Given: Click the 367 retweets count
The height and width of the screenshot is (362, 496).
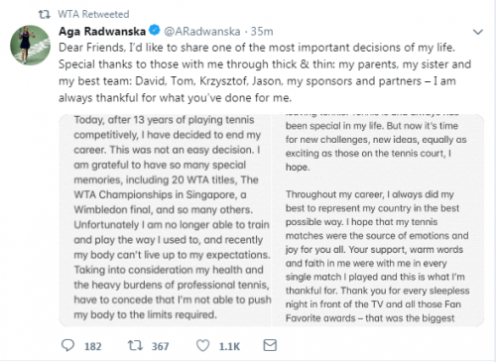Looking at the screenshot, I should point(161,346).
